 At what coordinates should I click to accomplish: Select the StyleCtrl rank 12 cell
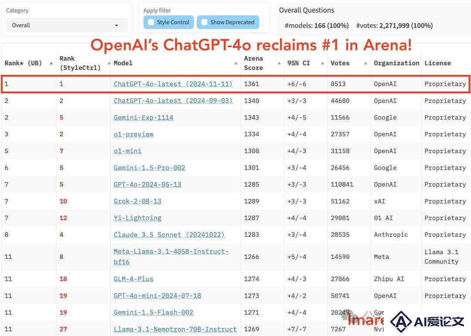(x=63, y=218)
